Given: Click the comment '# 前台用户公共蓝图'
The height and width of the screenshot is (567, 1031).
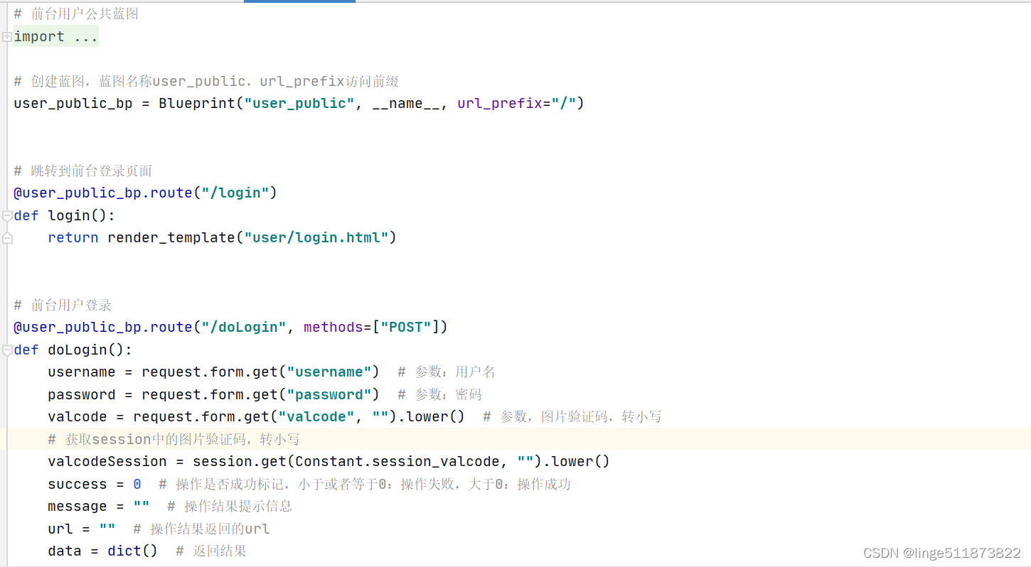Looking at the screenshot, I should [76, 13].
